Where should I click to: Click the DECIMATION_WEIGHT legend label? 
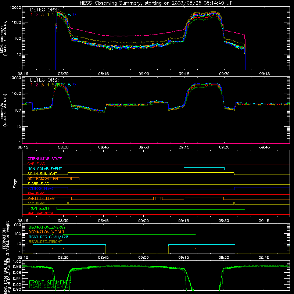pos(47,232)
